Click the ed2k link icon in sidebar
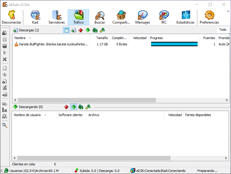This screenshot has width=231, height=174. [5, 95]
